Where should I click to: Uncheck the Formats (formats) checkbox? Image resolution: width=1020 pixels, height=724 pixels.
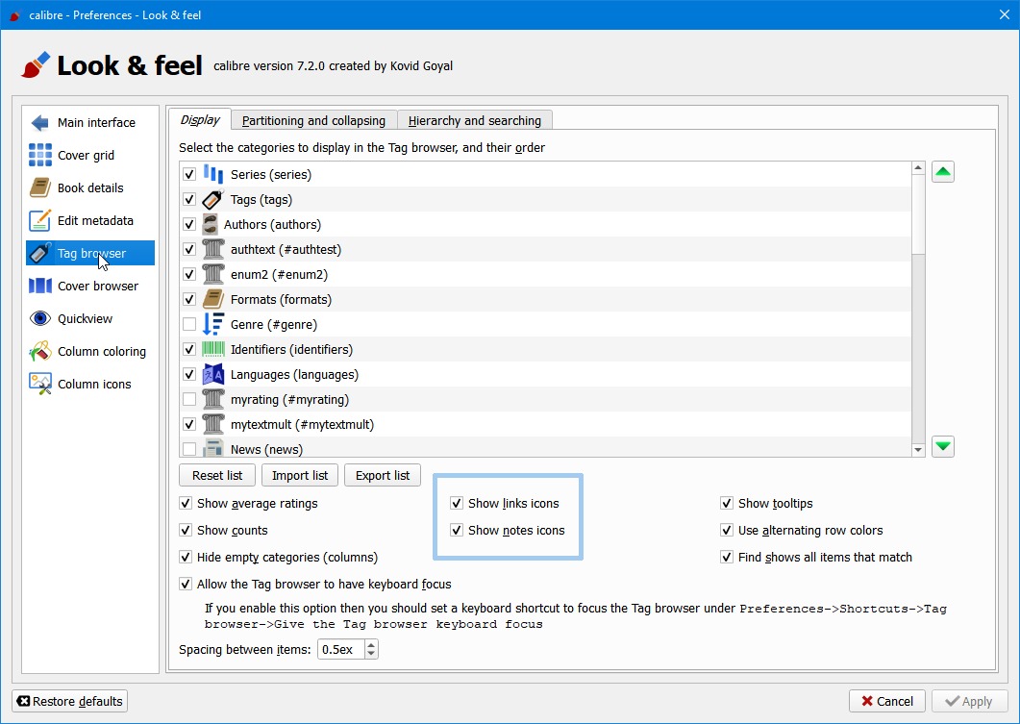point(189,299)
